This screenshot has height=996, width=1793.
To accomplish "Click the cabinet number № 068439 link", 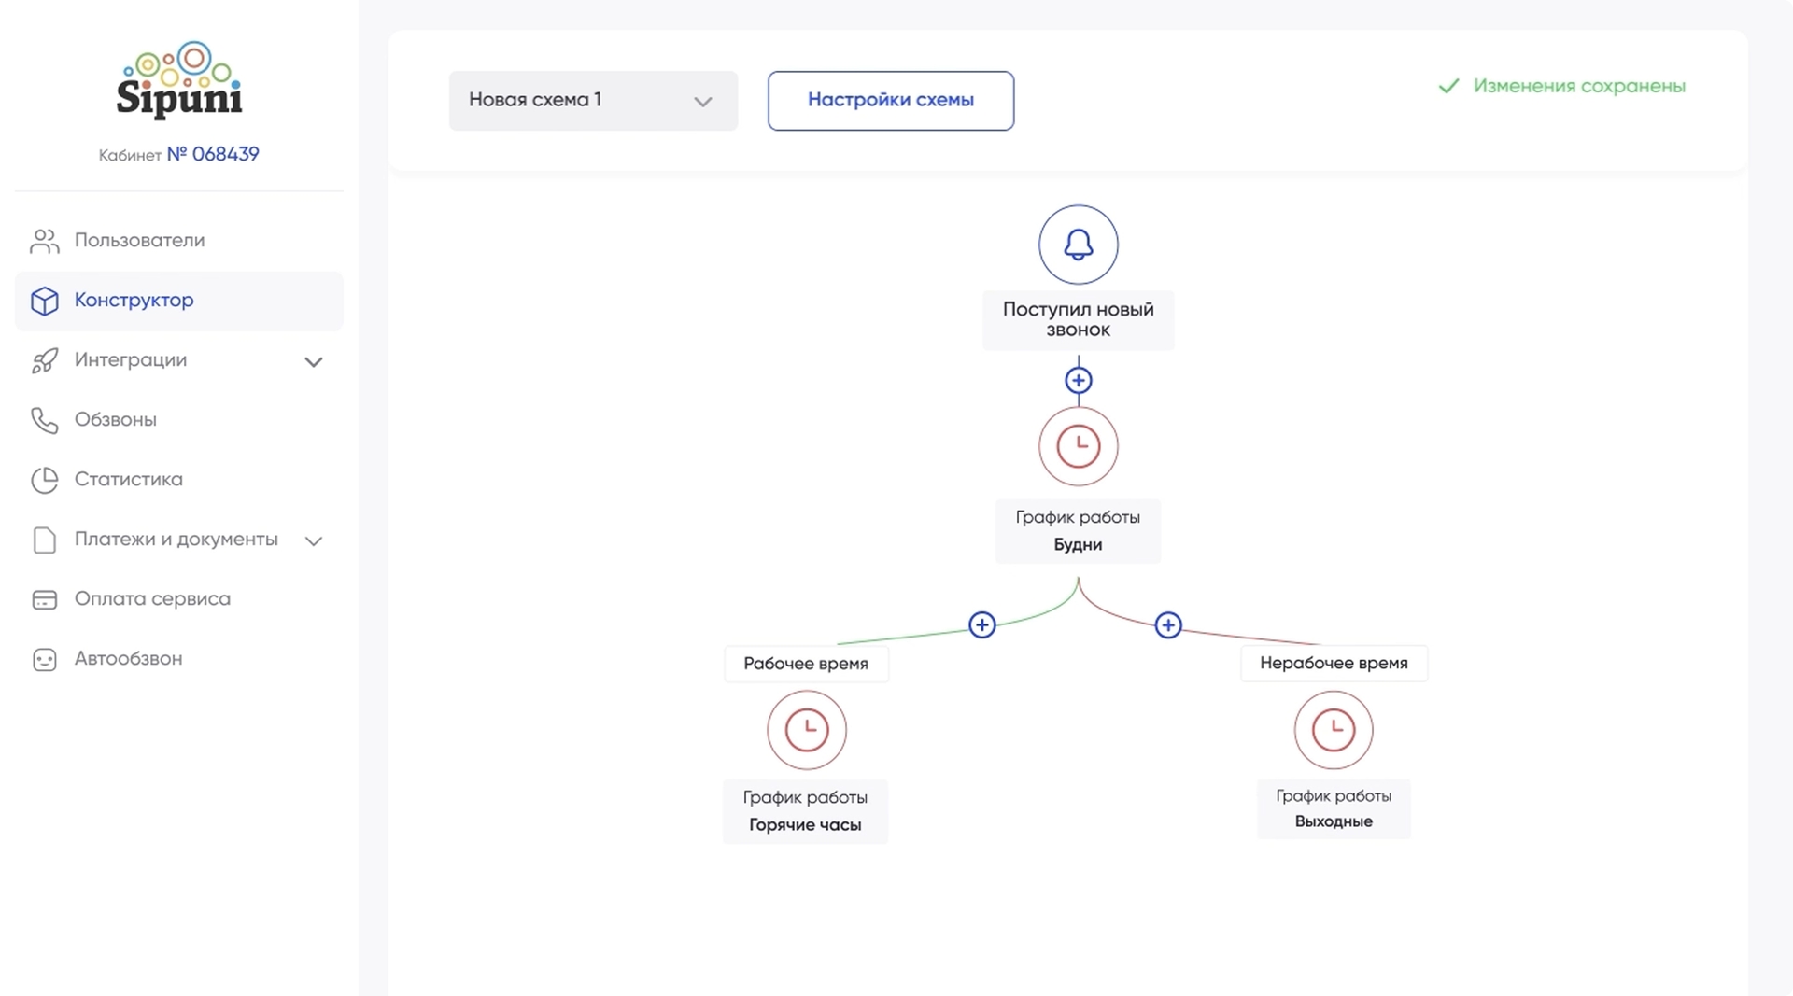I will coord(213,155).
